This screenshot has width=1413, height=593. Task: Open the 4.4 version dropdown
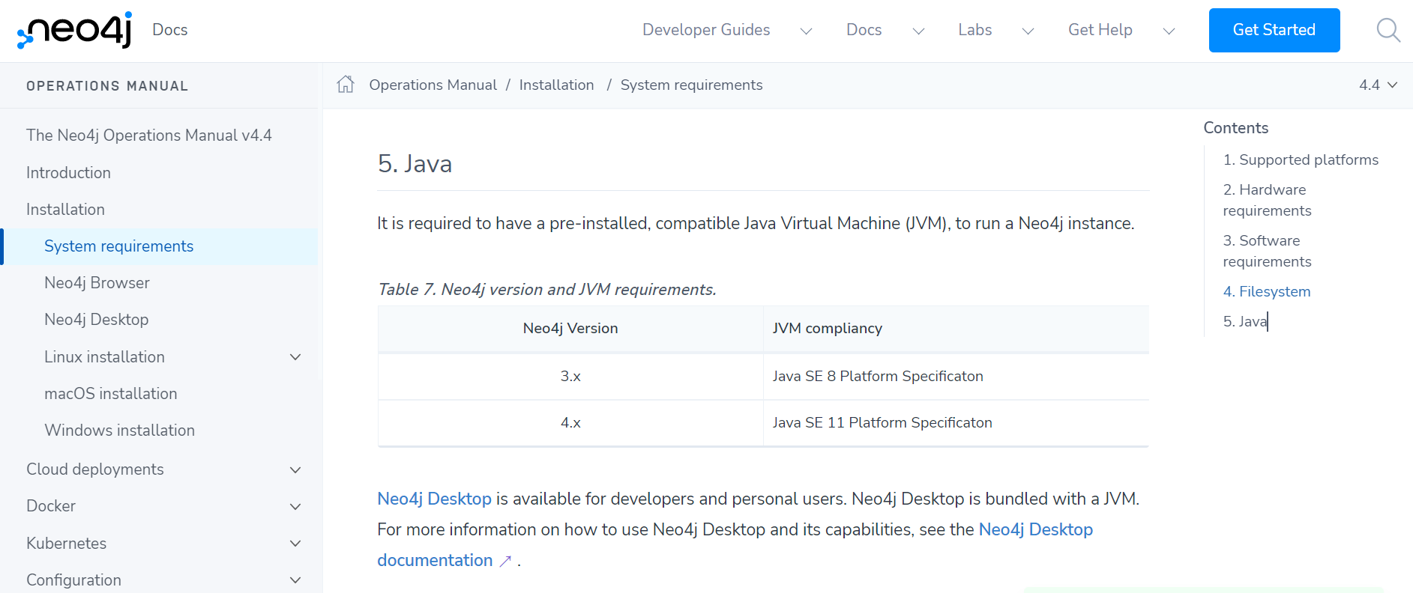pos(1378,85)
